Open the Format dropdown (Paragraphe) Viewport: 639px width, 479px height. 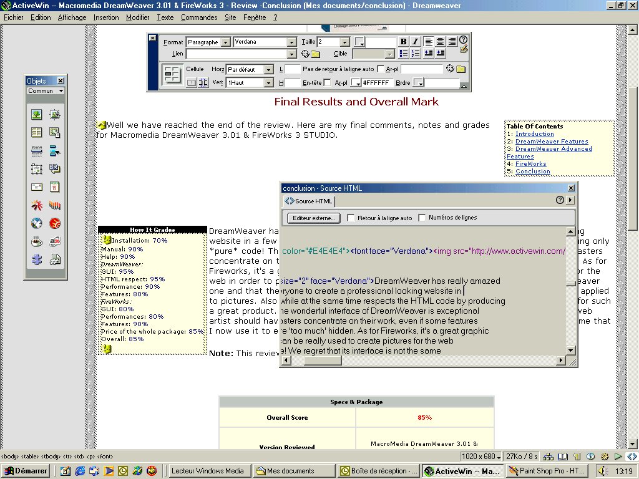226,42
